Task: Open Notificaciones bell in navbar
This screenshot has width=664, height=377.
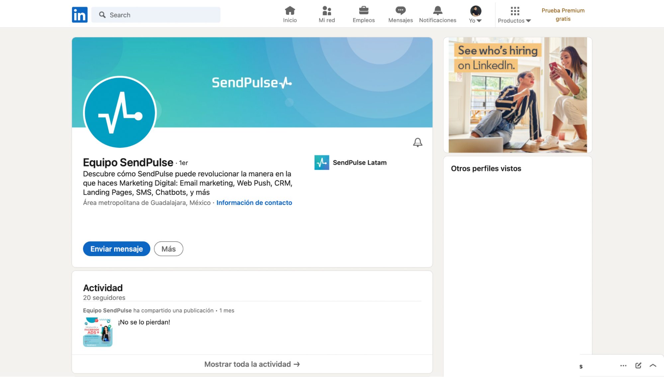Action: 437,11
